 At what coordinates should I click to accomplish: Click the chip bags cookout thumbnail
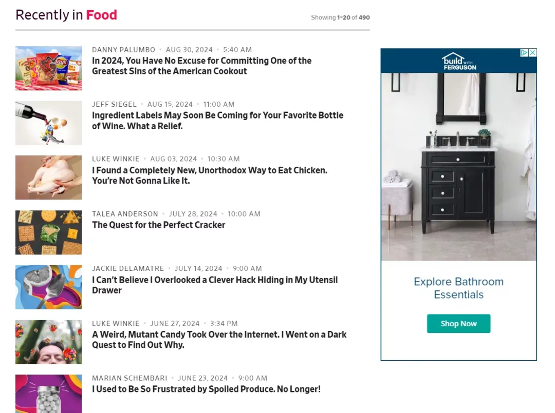48,68
